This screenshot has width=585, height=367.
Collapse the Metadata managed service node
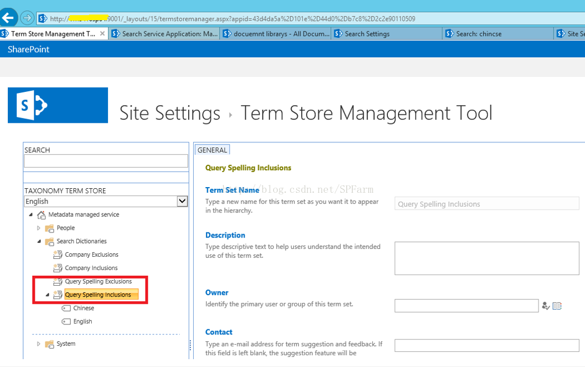pyautogui.click(x=31, y=215)
